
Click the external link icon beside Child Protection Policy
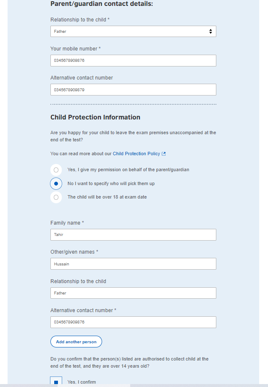point(164,154)
